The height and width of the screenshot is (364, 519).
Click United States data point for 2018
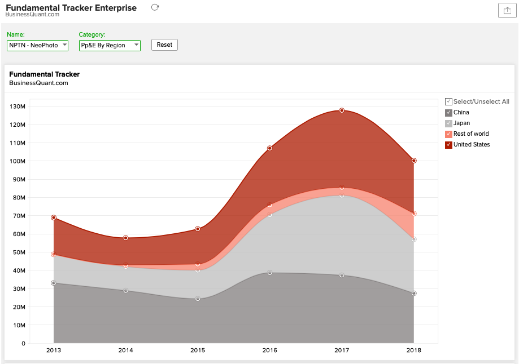pos(414,161)
